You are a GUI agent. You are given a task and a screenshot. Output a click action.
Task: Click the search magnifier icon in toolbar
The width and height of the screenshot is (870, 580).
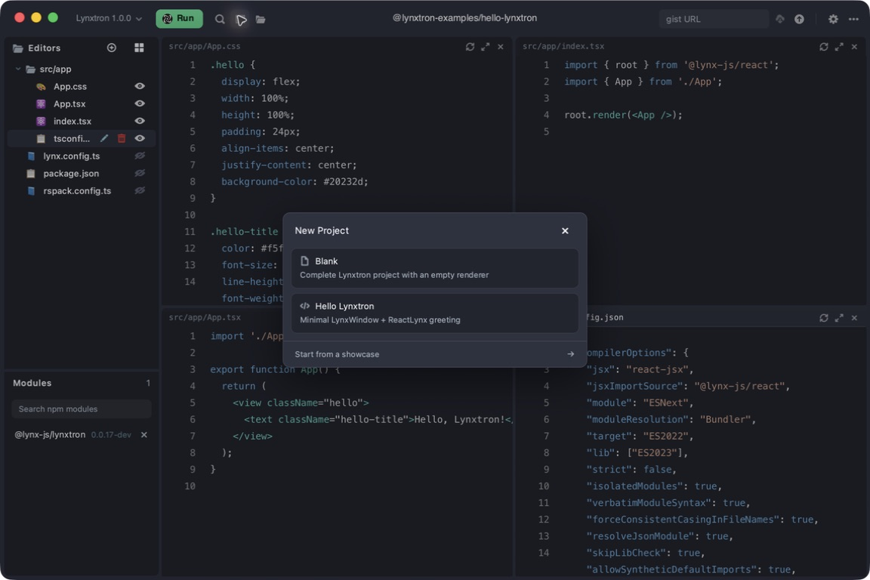pos(220,19)
